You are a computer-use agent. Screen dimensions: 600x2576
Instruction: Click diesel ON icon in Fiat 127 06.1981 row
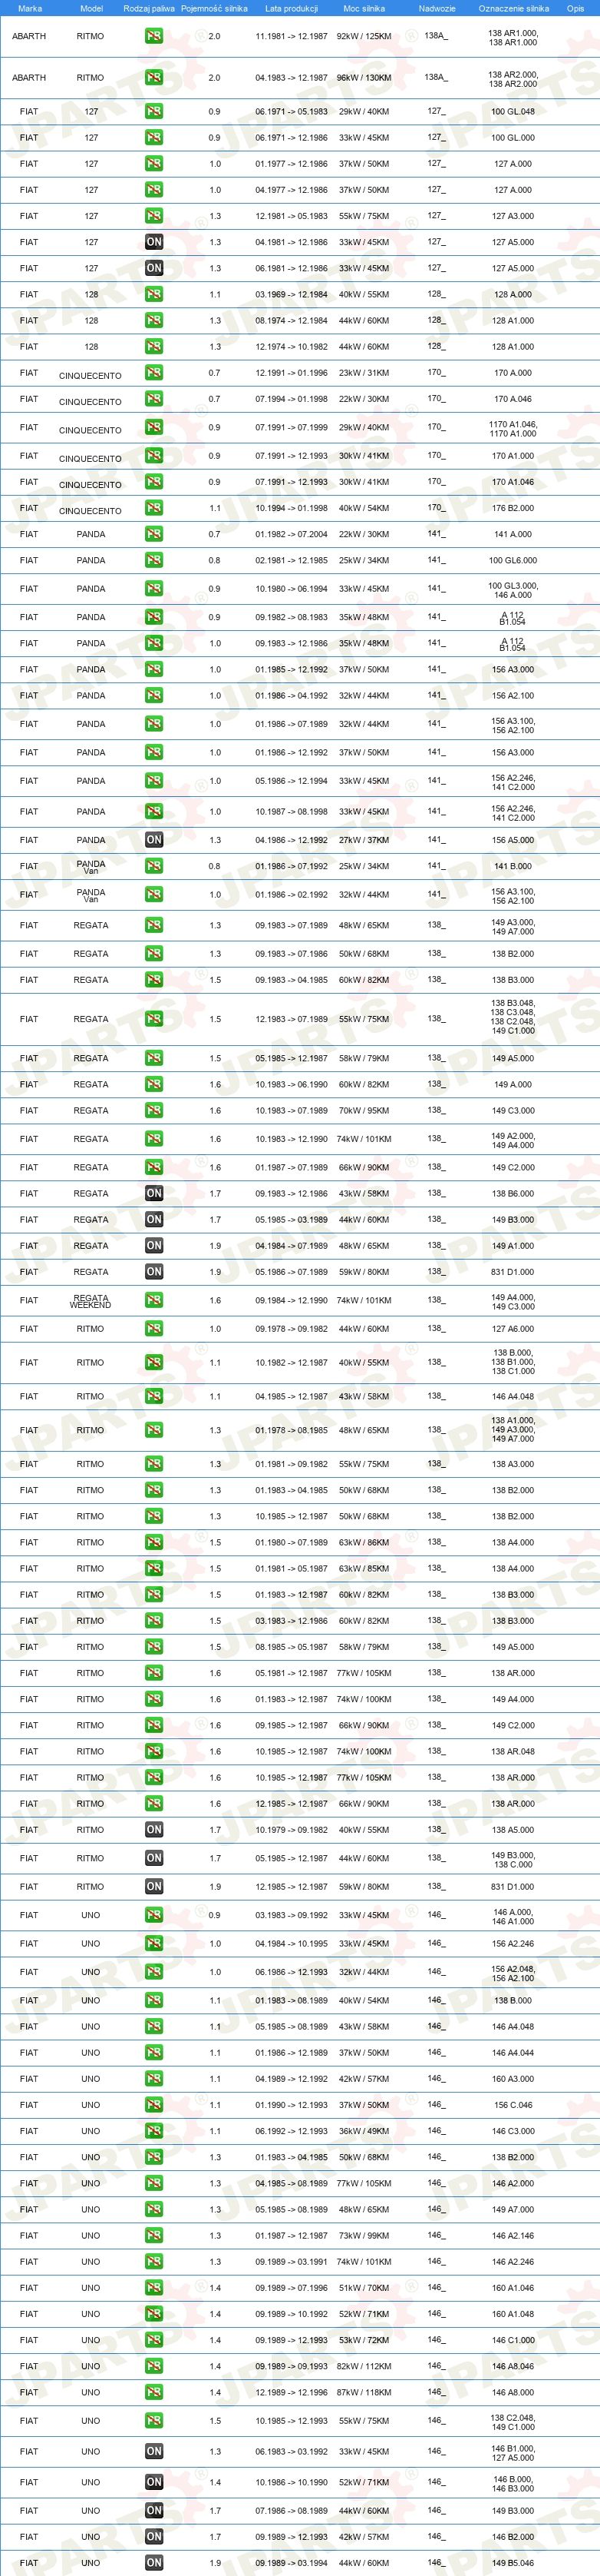(153, 268)
